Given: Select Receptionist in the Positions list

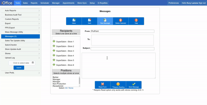Looking at the screenshot, I should click(x=58, y=86).
